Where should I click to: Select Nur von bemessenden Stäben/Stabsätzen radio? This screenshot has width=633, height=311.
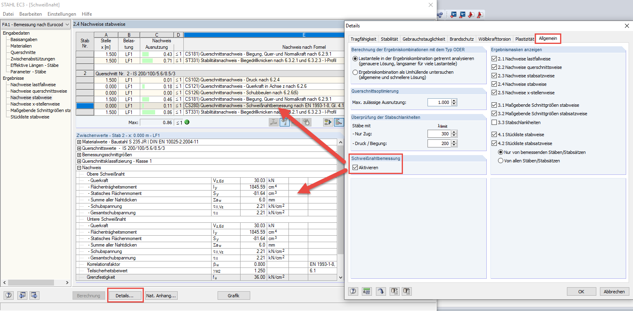(x=500, y=152)
